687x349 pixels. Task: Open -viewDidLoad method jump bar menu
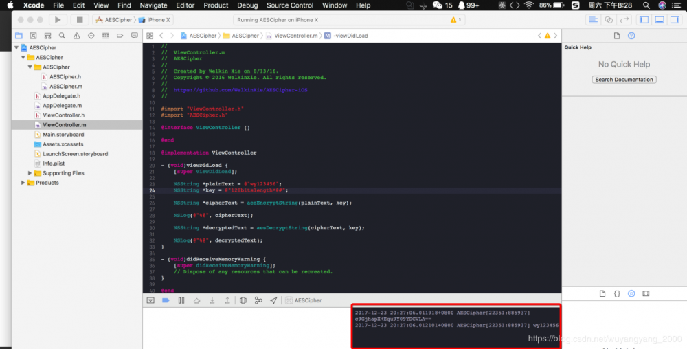pos(346,36)
